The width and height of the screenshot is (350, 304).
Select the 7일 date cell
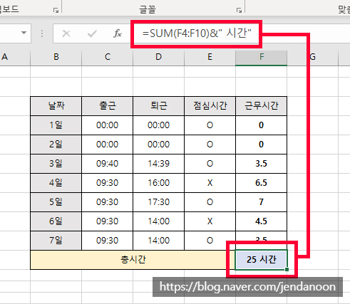pos(56,241)
